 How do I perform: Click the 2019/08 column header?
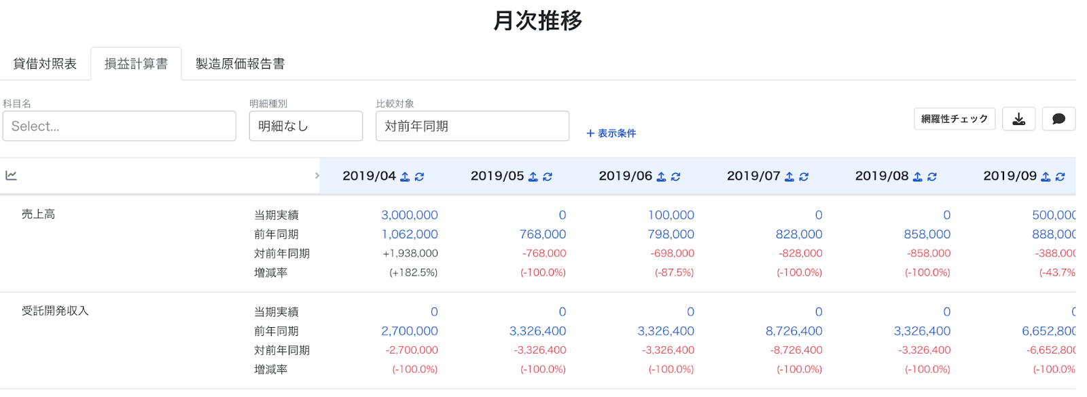click(x=882, y=176)
